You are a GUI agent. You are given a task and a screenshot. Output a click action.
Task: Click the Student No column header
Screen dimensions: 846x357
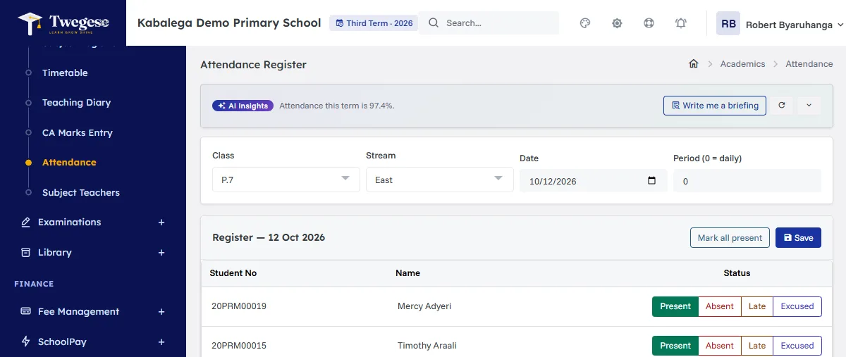(x=233, y=273)
